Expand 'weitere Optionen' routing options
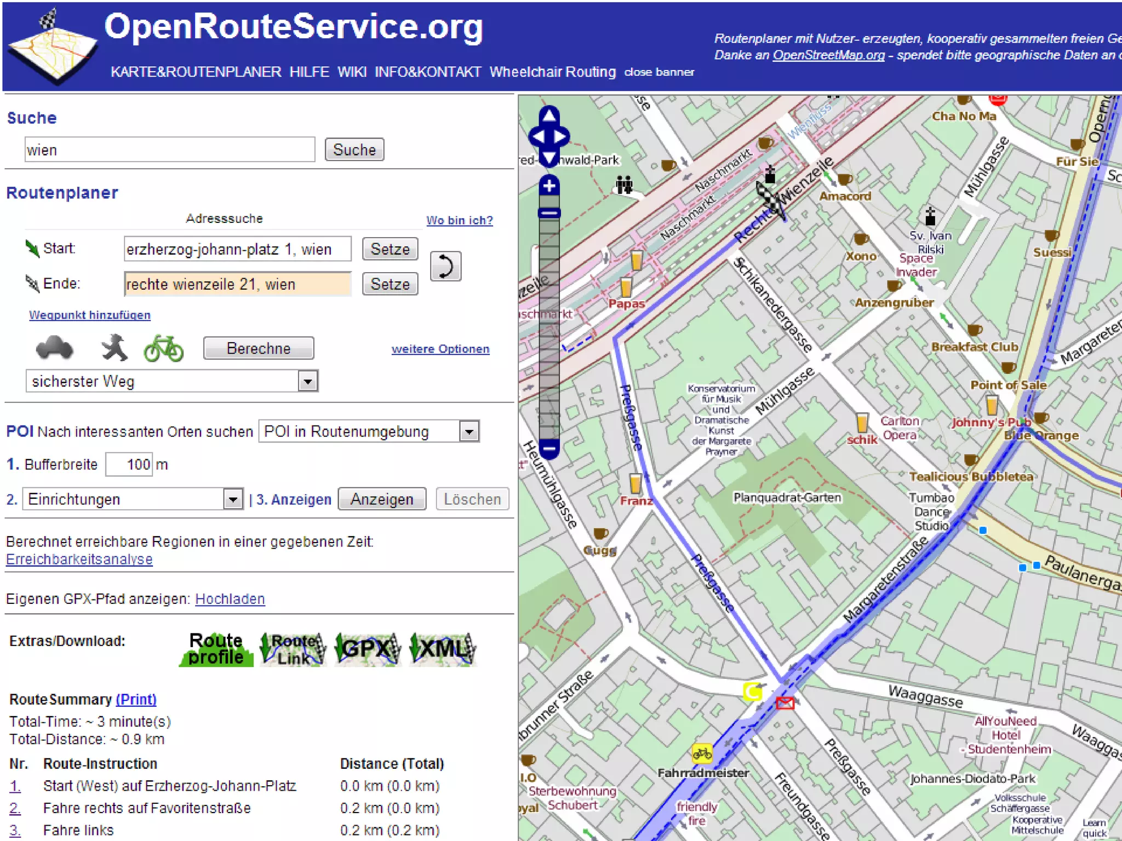 click(x=440, y=349)
